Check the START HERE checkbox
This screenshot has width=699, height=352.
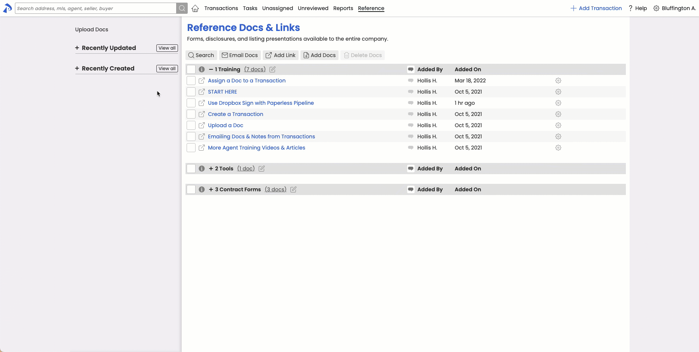coord(191,92)
